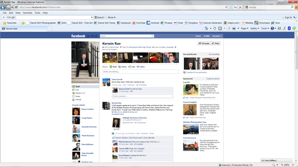Open the Favorites menu

click(28, 13)
